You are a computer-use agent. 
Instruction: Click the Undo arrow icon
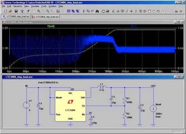(x=158, y=11)
